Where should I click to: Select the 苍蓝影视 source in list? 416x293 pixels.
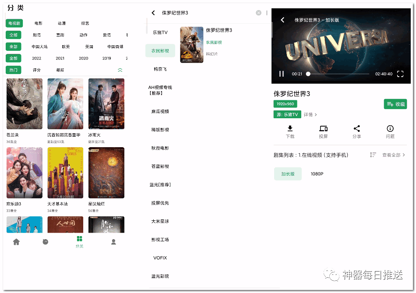coord(160,166)
